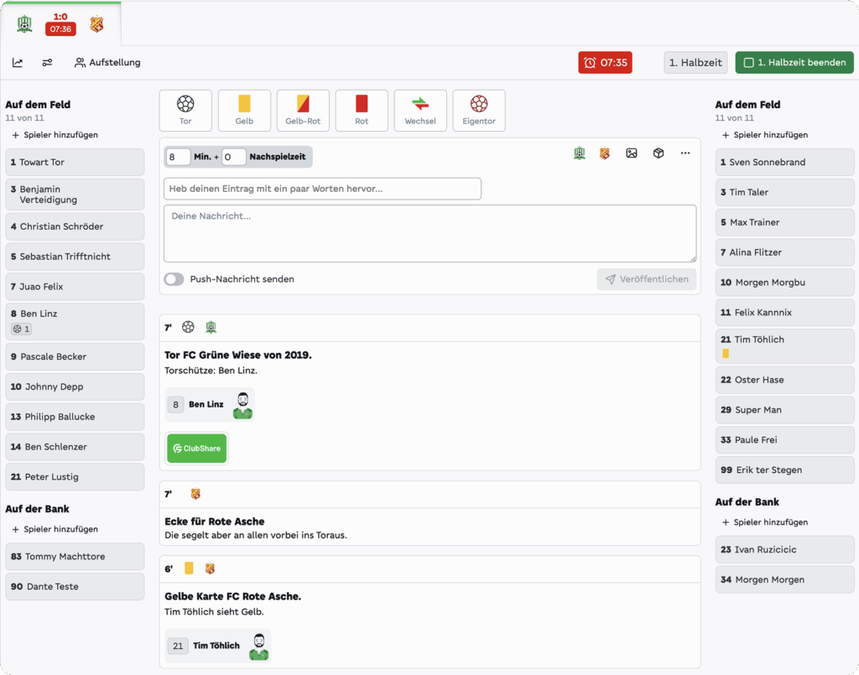Viewport: 859px width, 675px height.
Task: Open the Wechsel substitution event
Action: click(x=420, y=111)
